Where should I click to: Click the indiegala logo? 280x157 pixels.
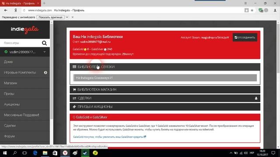(24, 30)
